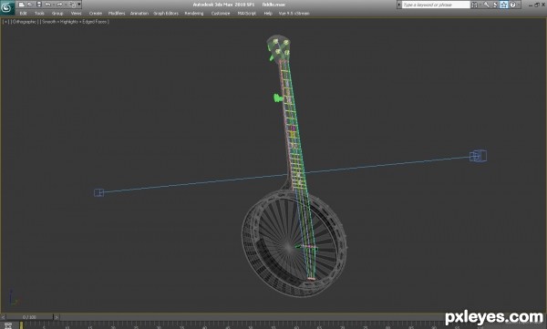
Task: Click the Project Folder icon in quick access toolbar
Action: (x=72, y=5)
